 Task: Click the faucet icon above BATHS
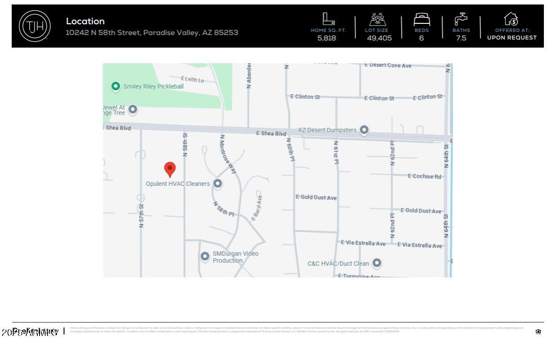[x=461, y=20]
